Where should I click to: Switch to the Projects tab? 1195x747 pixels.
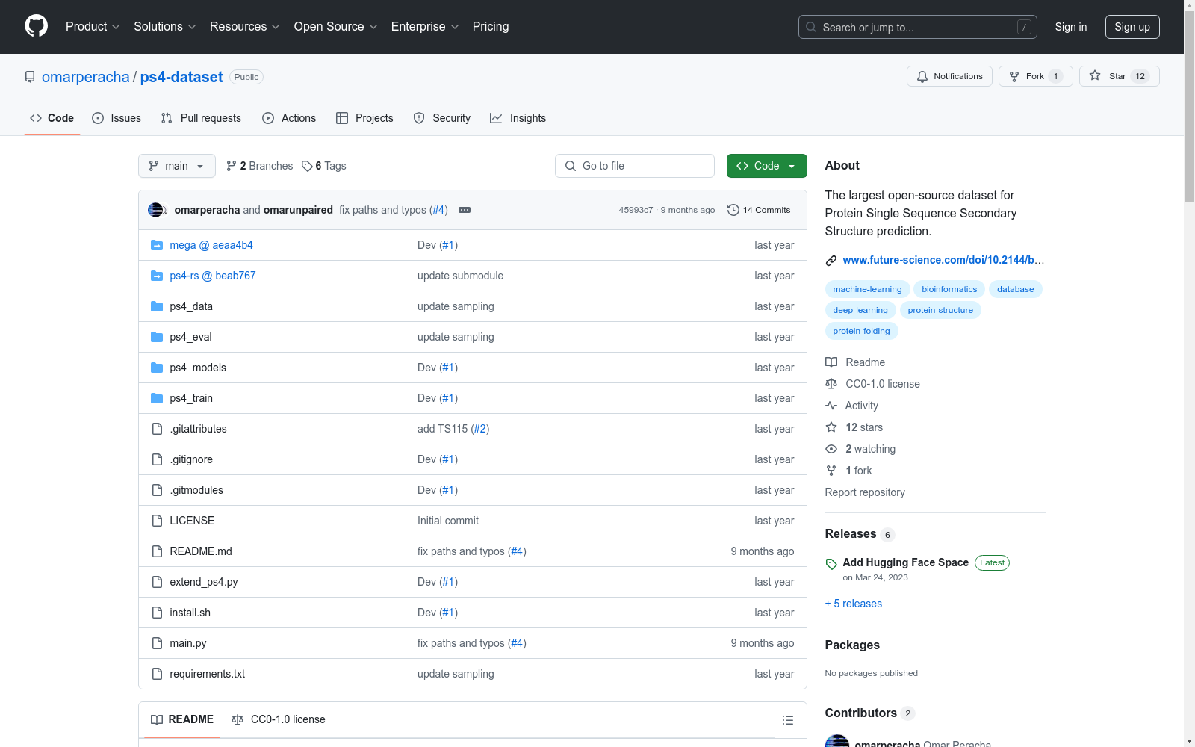pyautogui.click(x=364, y=118)
